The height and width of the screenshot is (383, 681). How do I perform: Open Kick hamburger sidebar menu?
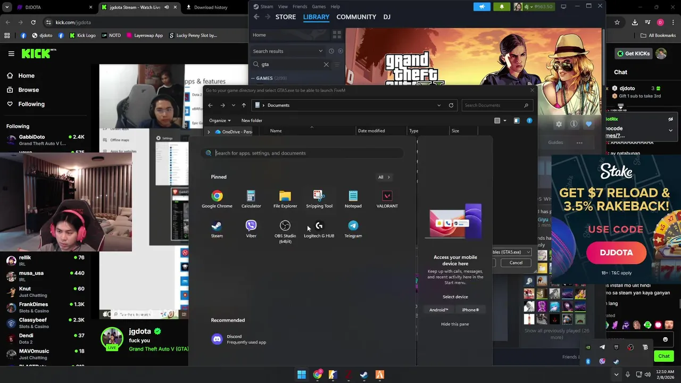11,53
